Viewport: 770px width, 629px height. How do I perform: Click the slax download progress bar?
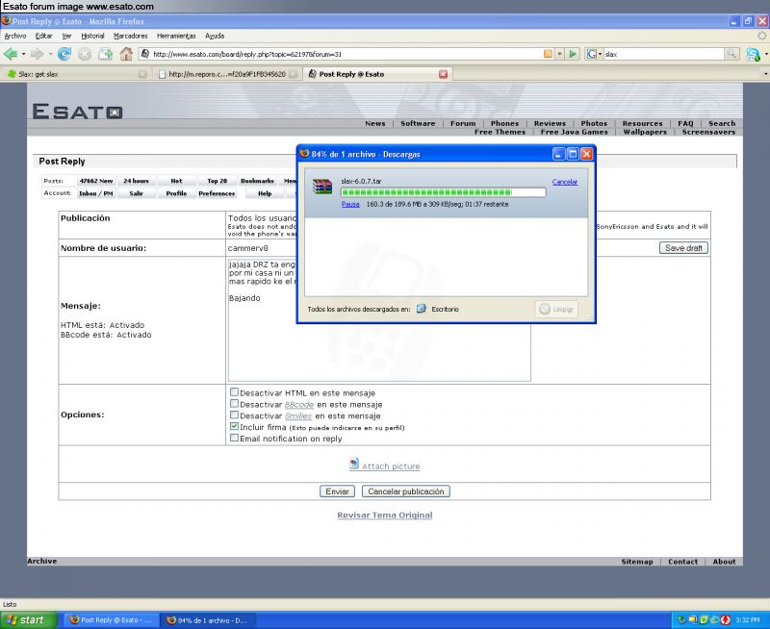click(443, 192)
